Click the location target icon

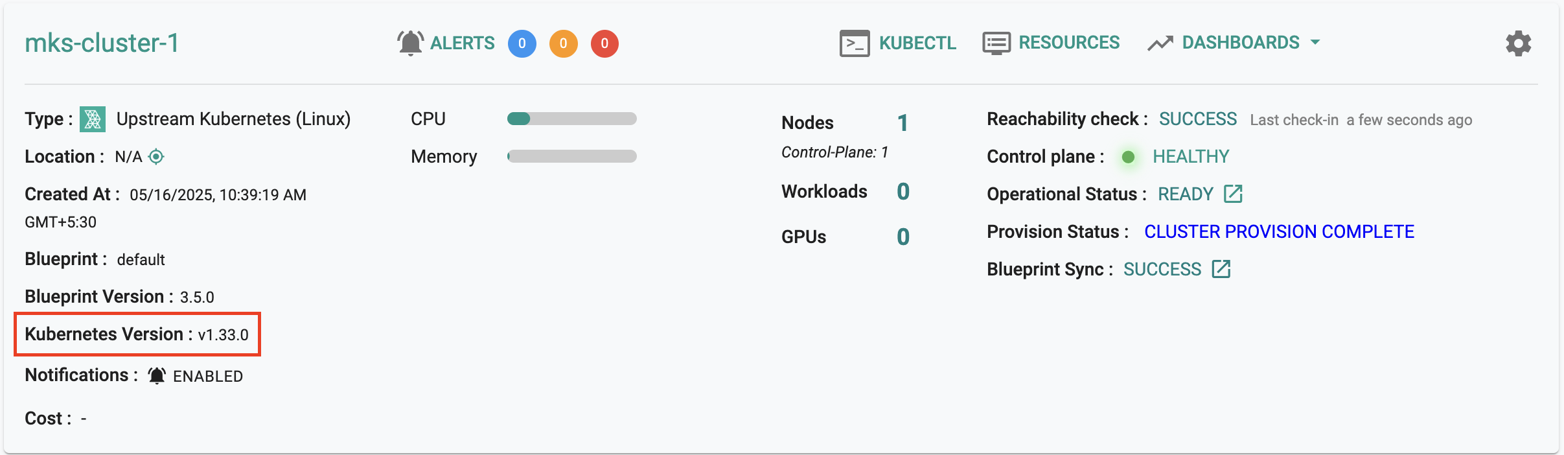click(x=156, y=156)
